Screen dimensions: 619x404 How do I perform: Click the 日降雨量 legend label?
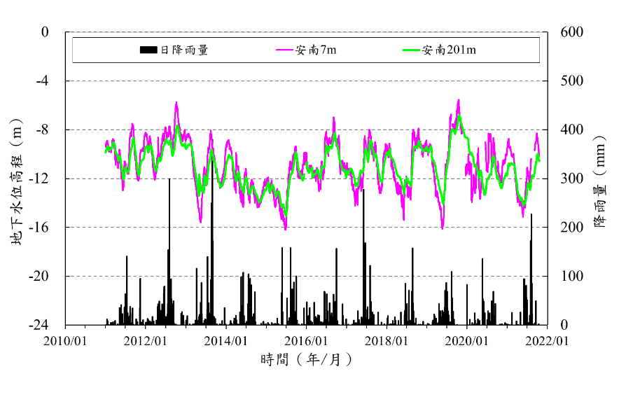[184, 50]
